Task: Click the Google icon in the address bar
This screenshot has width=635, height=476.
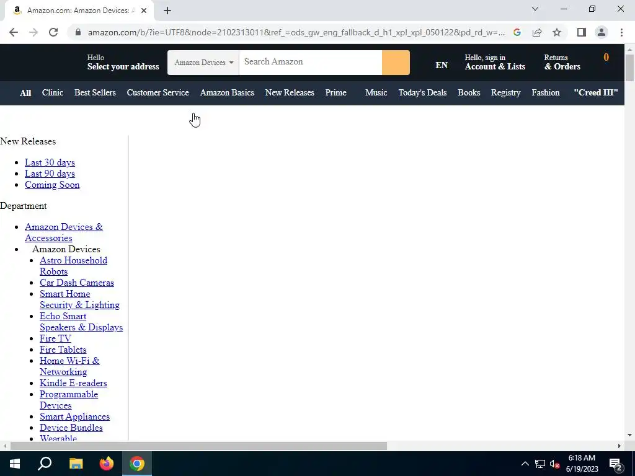Action: coord(517,32)
